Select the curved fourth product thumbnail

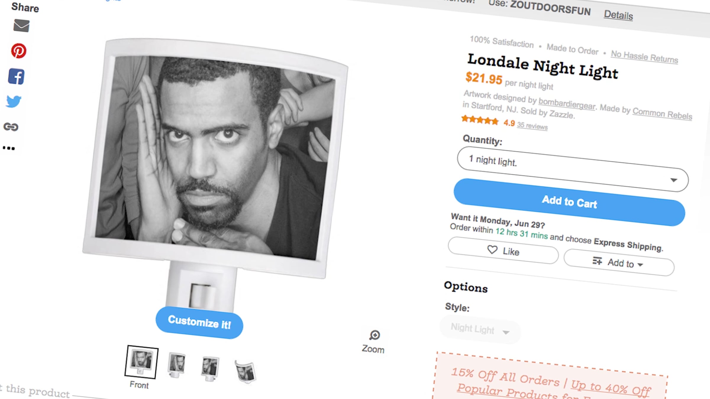pos(246,372)
